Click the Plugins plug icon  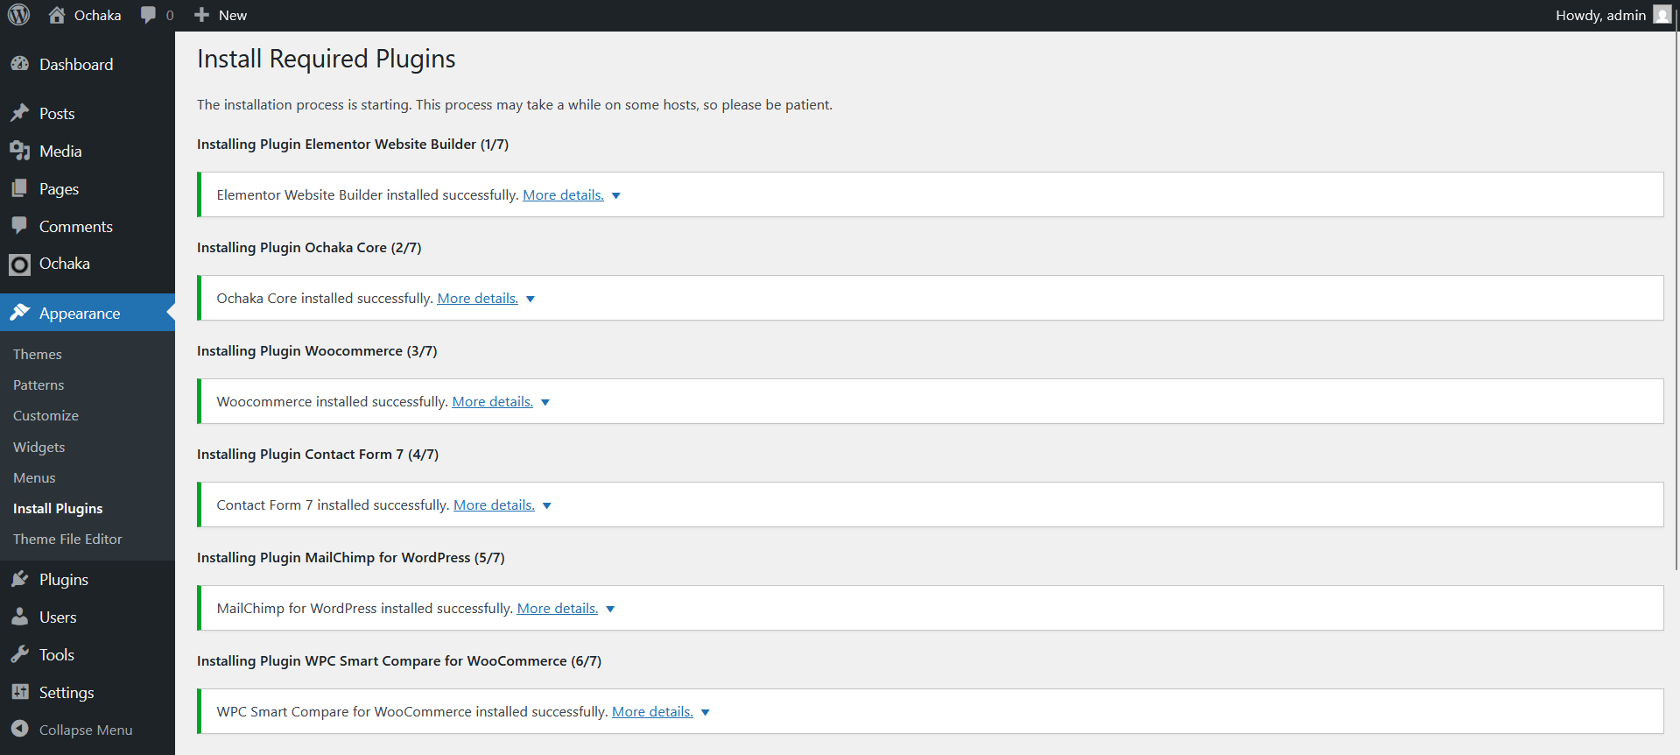[x=20, y=579]
